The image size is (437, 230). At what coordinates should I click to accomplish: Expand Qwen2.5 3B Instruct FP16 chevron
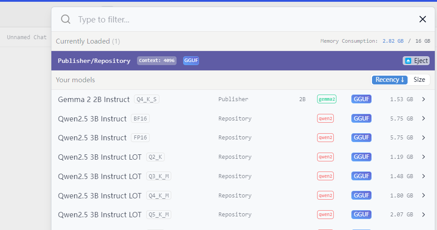click(x=423, y=138)
